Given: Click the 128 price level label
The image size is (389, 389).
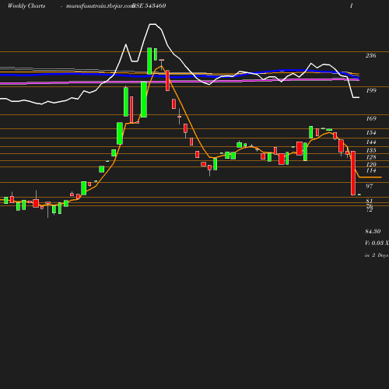Looking at the screenshot, I should [x=371, y=157].
